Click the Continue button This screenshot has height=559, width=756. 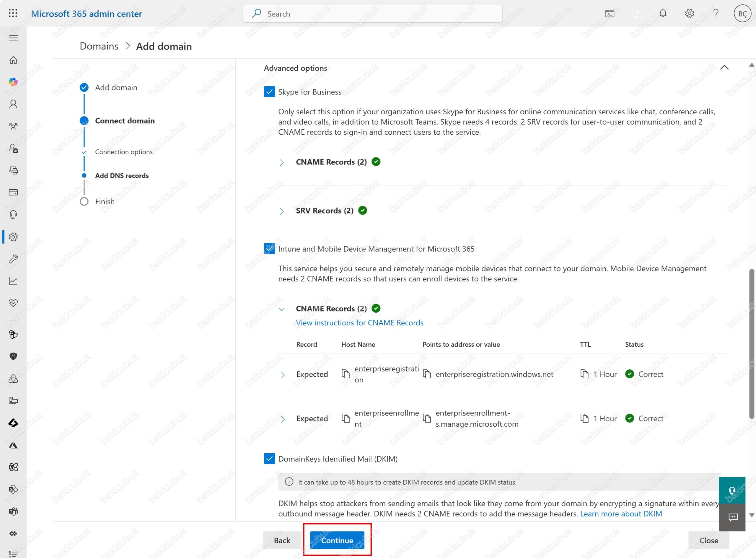(337, 540)
